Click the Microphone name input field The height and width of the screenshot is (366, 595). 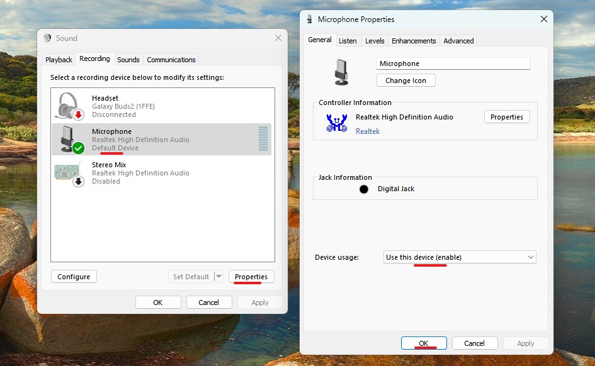[453, 63]
